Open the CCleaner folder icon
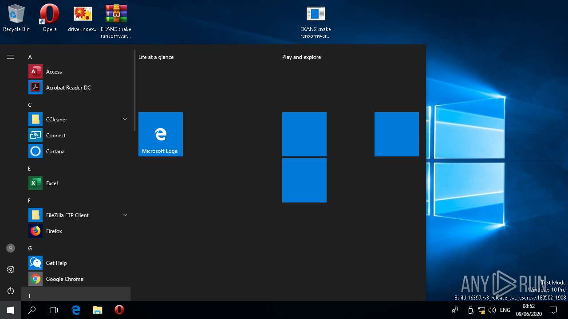Image resolution: width=568 pixels, height=319 pixels. (35, 119)
